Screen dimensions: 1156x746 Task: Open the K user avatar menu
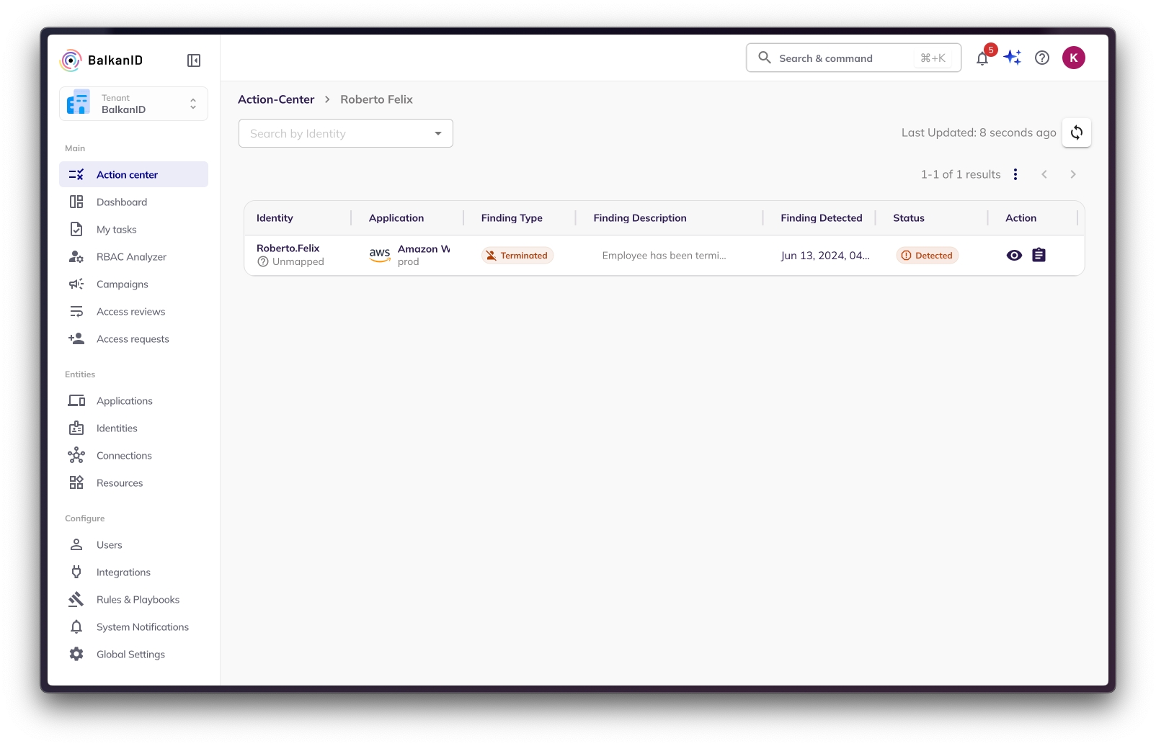click(1074, 58)
